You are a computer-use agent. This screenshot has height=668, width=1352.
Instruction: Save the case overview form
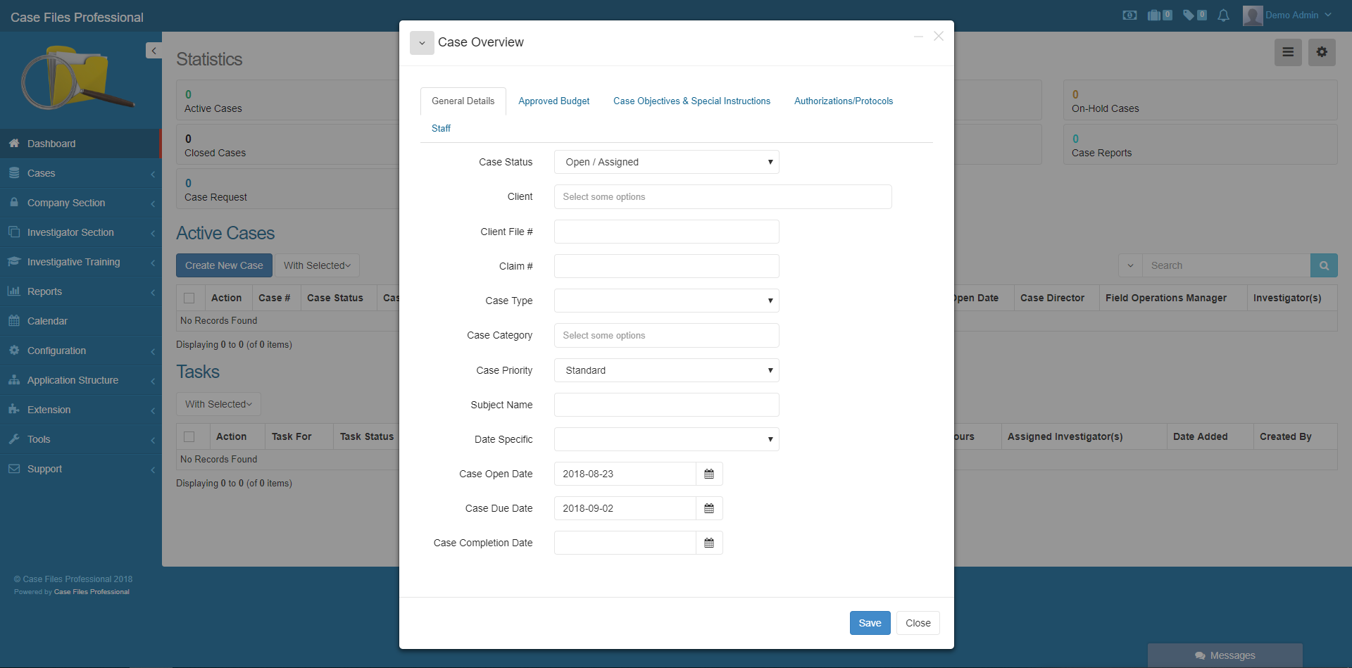pos(870,623)
